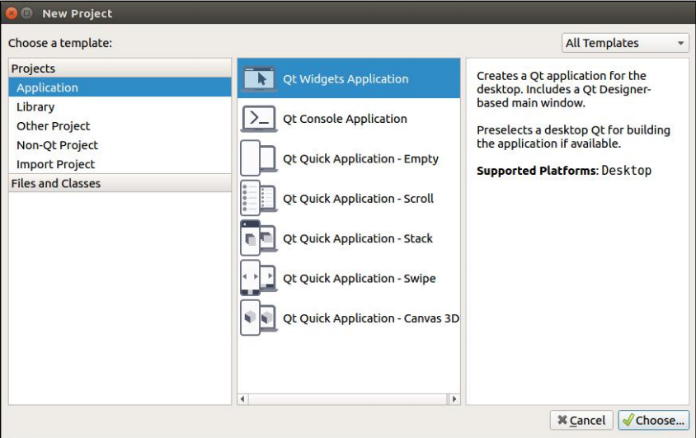Pick the Qt Quick Application - Scroll icon
Screen dimensions: 696x438
(259, 198)
